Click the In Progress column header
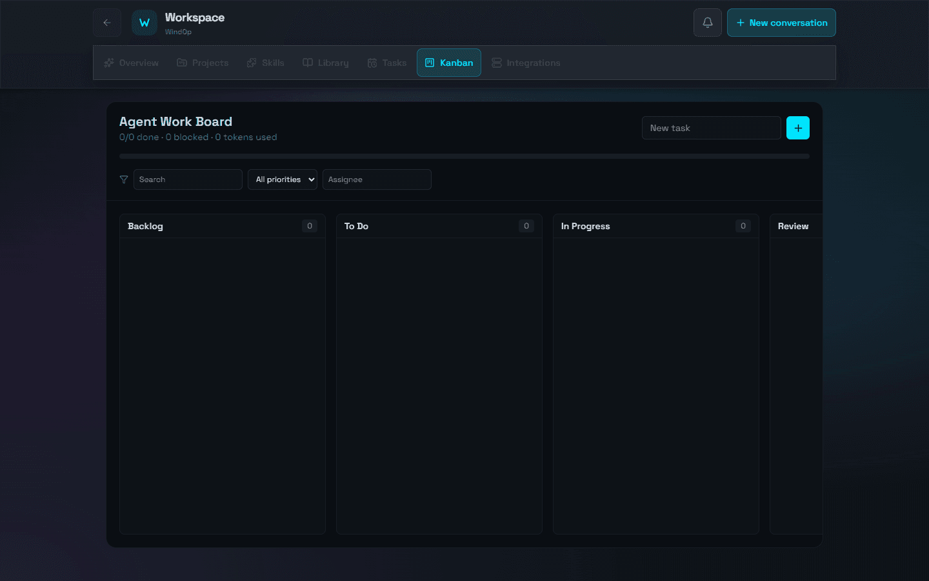Screen dimensions: 929x581 click(x=656, y=226)
